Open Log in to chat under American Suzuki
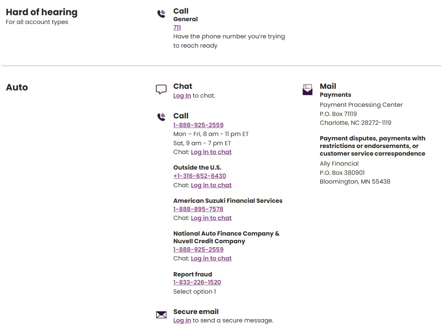The image size is (445, 328). point(211,218)
